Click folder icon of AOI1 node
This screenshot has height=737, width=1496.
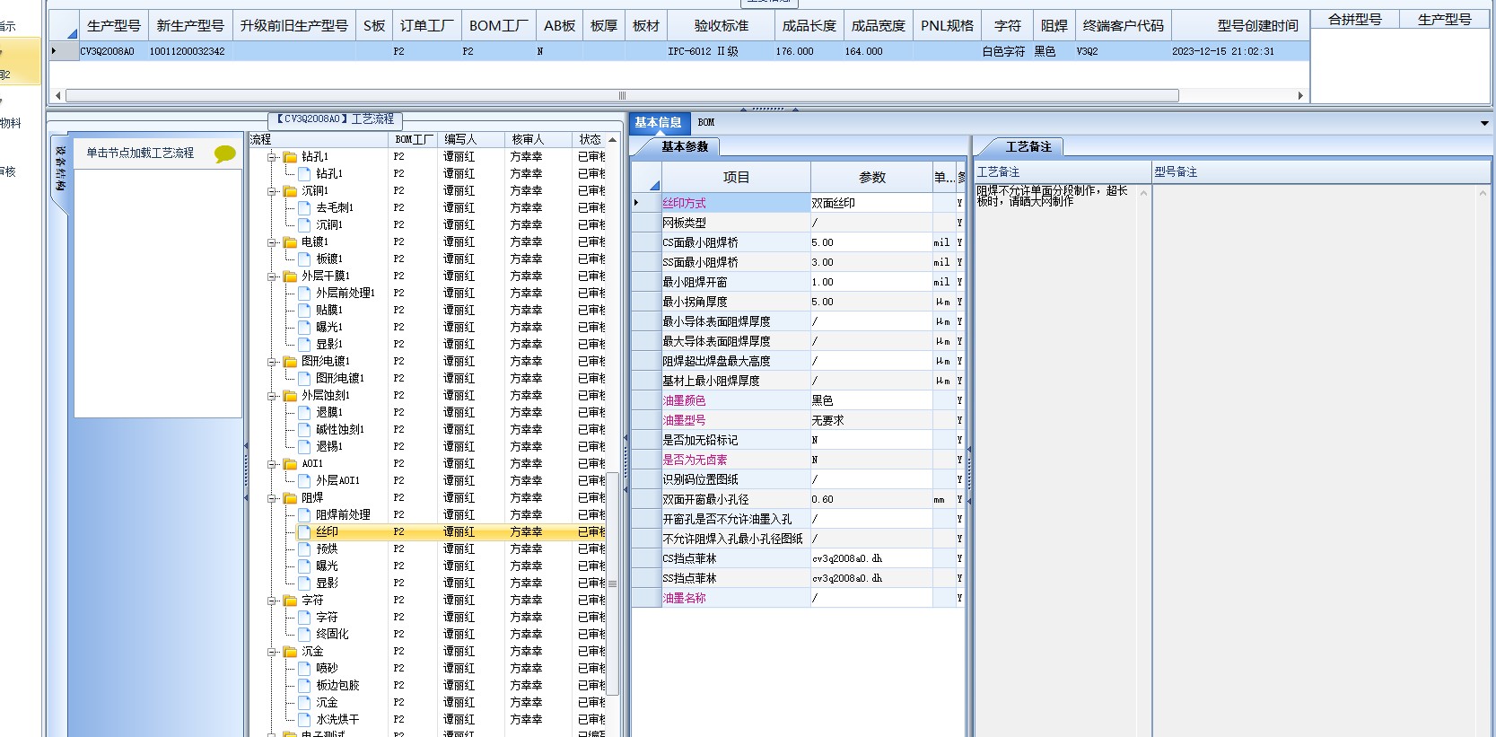coord(290,464)
